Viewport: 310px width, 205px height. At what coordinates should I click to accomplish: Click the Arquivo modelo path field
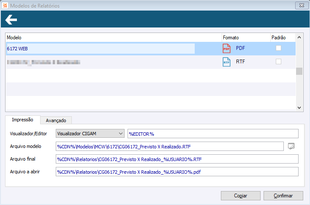tap(170, 146)
